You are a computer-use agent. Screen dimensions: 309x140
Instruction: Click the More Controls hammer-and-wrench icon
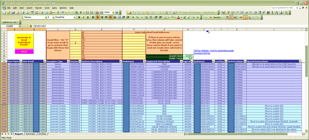pos(286,12)
